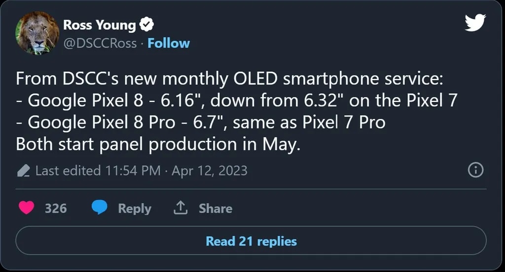
Task: Click the verified badge beside Ross Young
Action: tap(147, 25)
